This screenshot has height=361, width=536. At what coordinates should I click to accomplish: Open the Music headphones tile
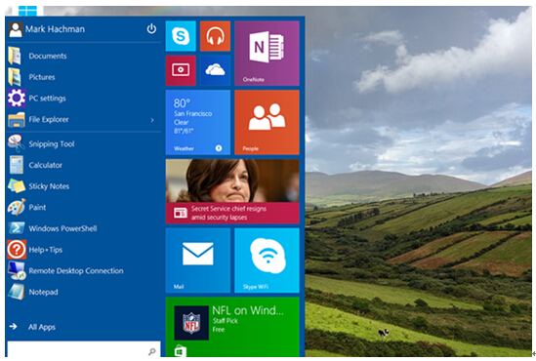coord(216,36)
